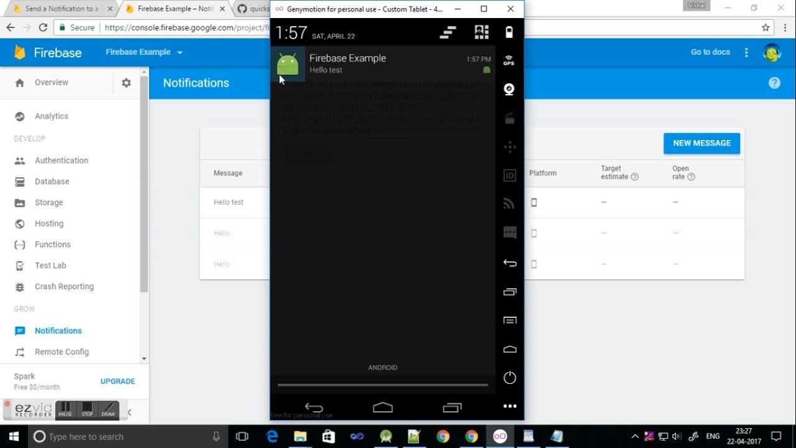Select the Hello test message row
Viewport: 796px width, 448px height.
pos(471,202)
